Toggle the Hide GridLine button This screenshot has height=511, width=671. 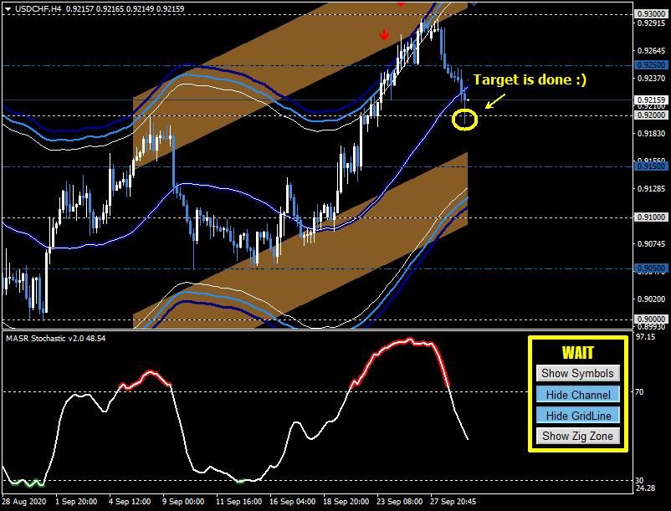coord(577,415)
